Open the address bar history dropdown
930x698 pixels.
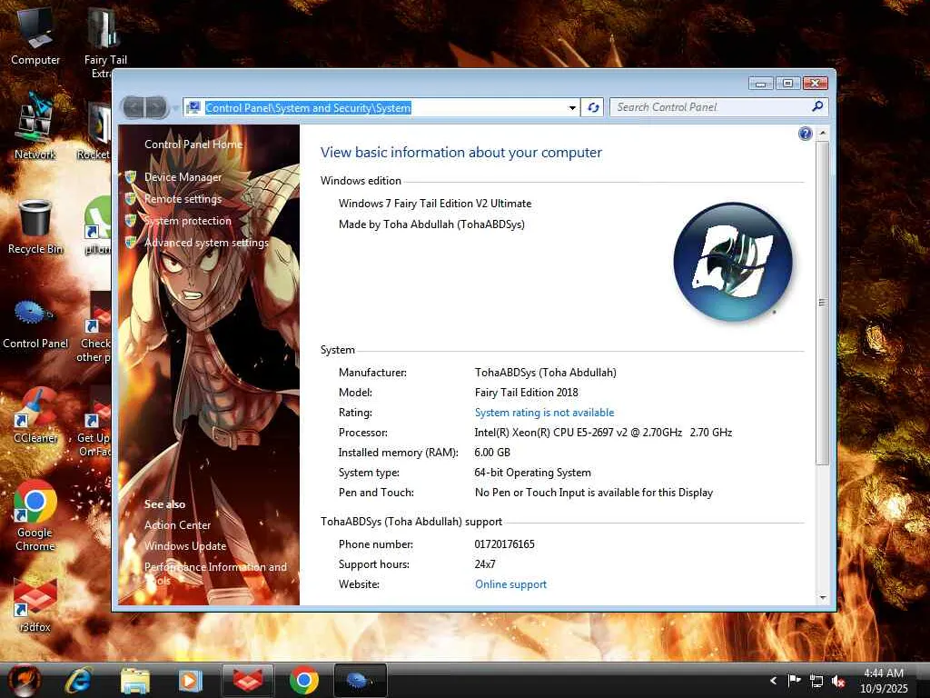tap(572, 108)
